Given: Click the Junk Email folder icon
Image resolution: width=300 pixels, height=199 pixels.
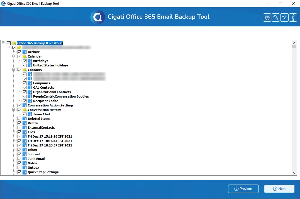Looking at the screenshot, I should 25,159.
